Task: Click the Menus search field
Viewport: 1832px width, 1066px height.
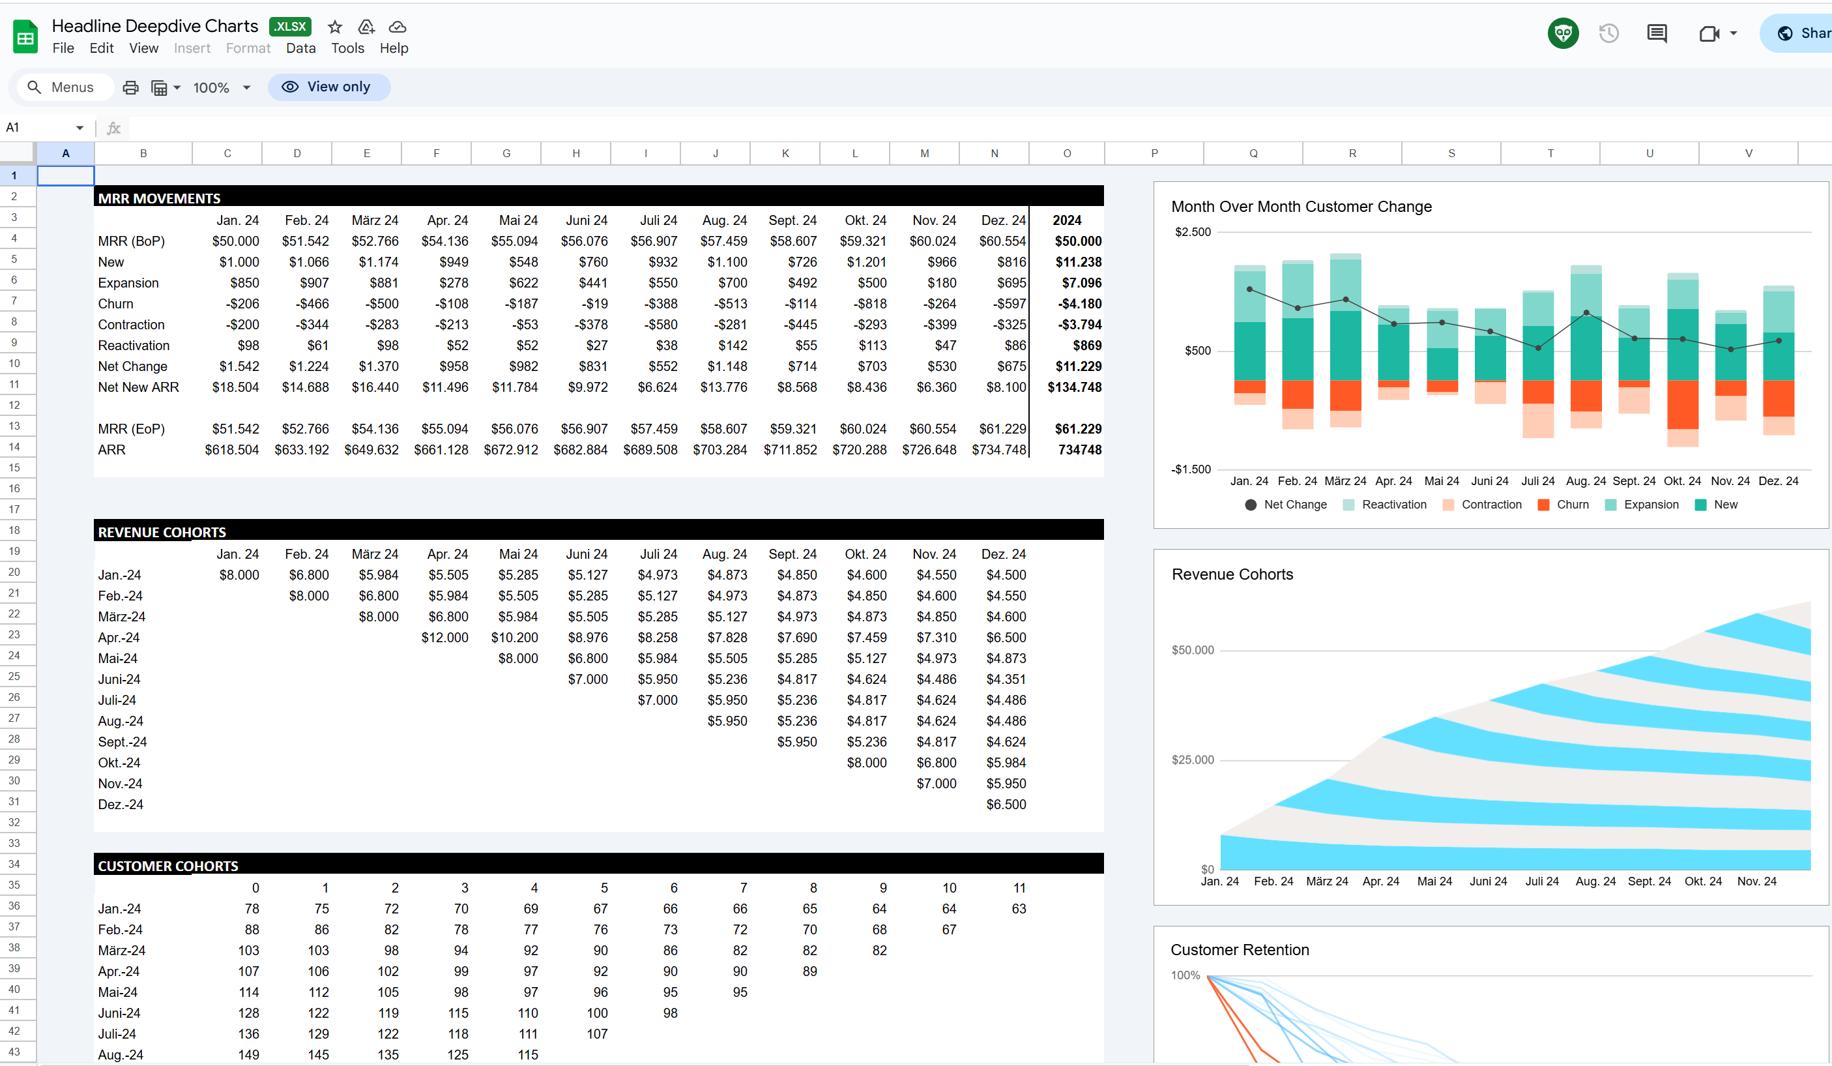Action: tap(71, 87)
